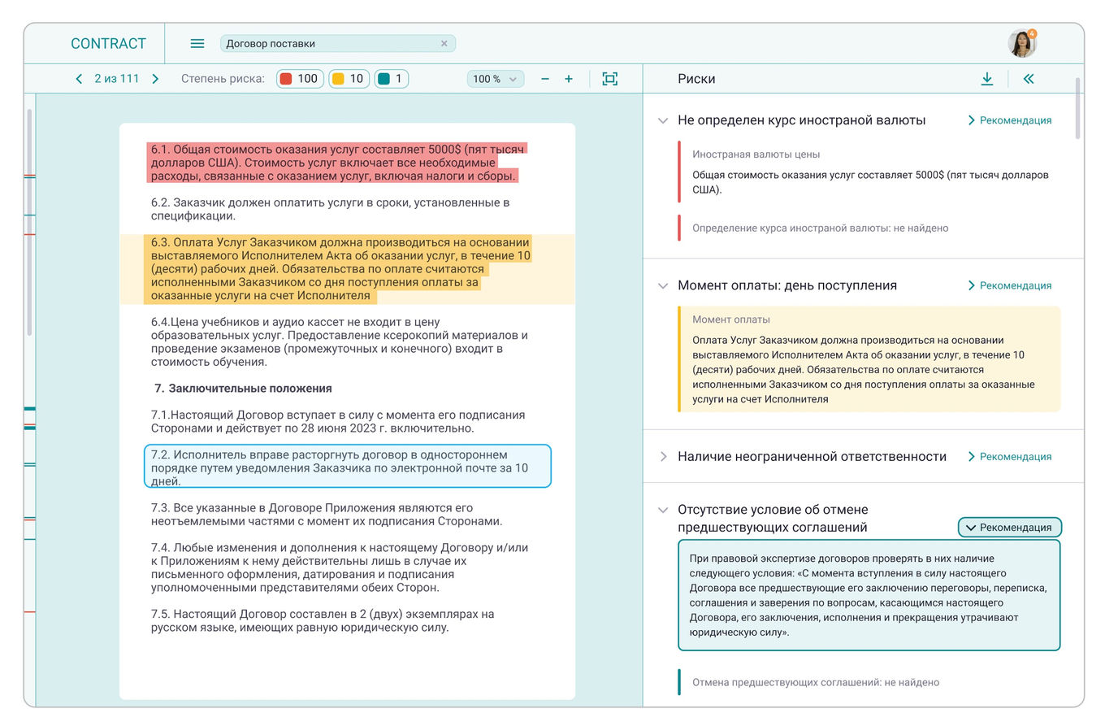Toggle the red 100 risk severity filter

coord(299,79)
